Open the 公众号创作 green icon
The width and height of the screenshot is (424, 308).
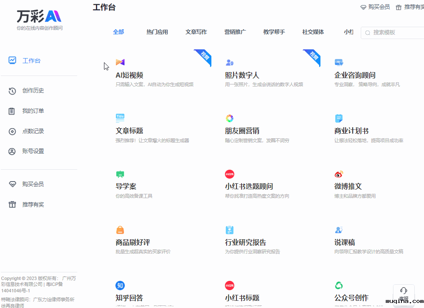point(339,285)
